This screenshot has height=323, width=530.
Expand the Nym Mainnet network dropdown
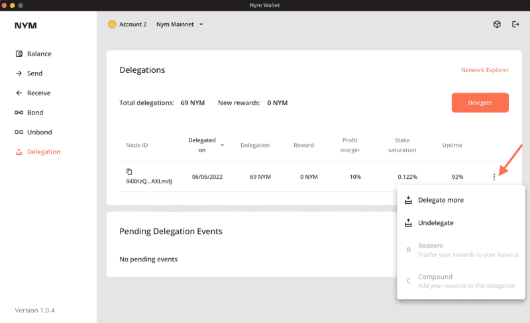point(201,24)
